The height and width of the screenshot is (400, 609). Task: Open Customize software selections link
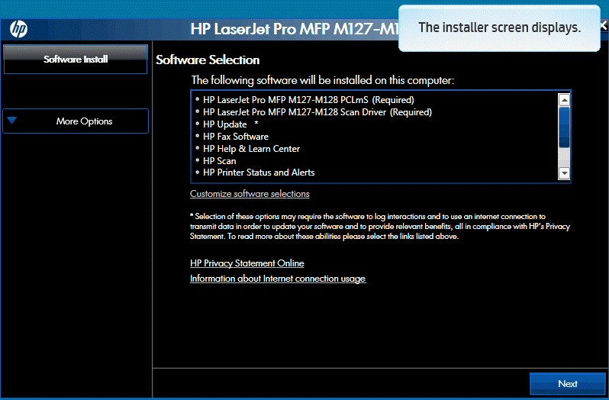(250, 194)
